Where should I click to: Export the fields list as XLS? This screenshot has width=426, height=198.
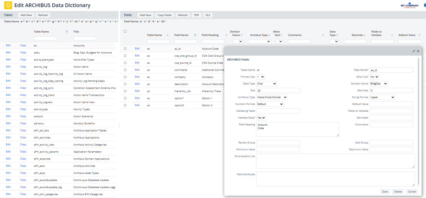207,15
